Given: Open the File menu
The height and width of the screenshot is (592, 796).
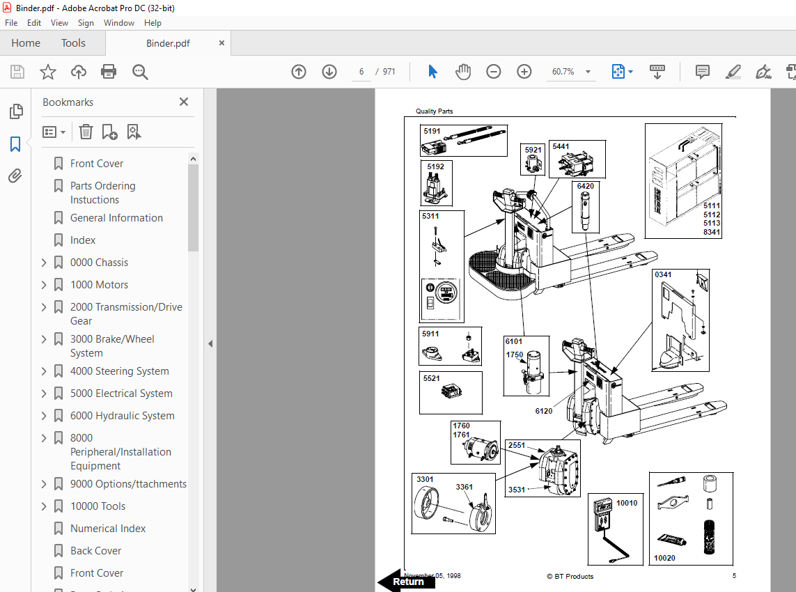Looking at the screenshot, I should pyautogui.click(x=11, y=23).
